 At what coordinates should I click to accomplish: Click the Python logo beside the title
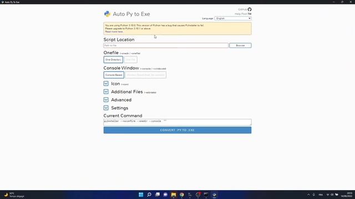point(107,14)
